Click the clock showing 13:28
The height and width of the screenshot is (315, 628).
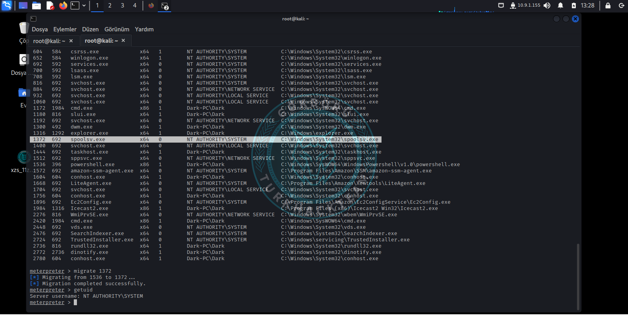tap(588, 5)
